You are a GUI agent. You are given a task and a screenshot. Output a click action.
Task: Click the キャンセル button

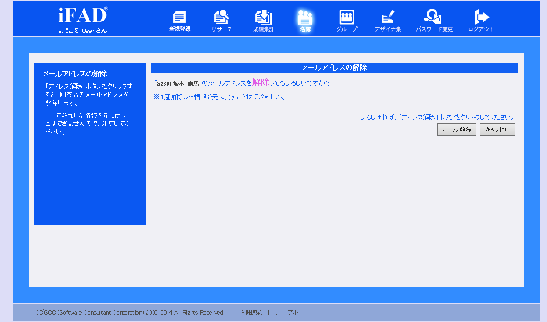pos(497,129)
